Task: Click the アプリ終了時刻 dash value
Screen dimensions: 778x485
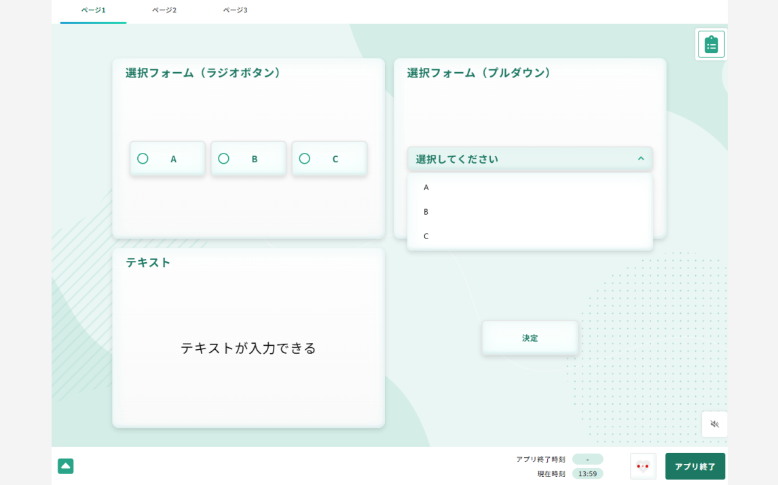Action: [x=587, y=459]
